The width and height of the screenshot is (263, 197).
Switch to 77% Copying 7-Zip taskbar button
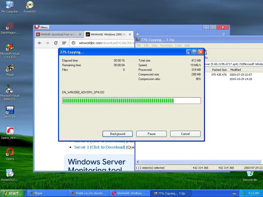[171, 193]
